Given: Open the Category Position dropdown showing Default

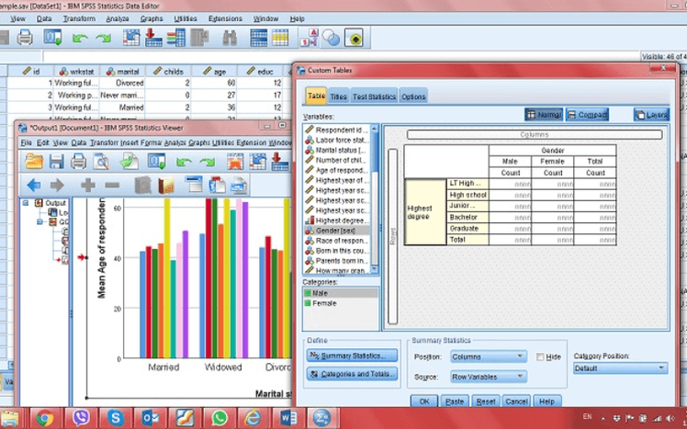Looking at the screenshot, I should (x=620, y=368).
